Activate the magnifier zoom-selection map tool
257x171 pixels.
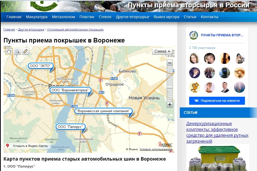17,51
